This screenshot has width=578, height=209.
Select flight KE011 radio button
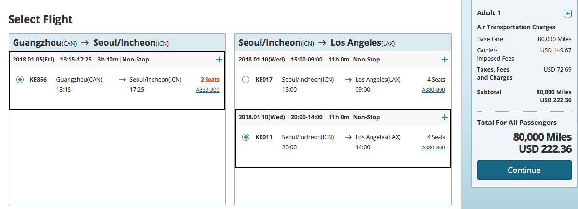[246, 137]
